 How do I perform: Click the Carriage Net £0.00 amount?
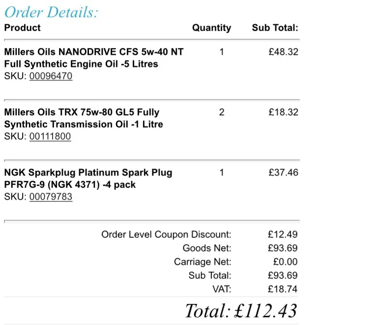coord(285,262)
